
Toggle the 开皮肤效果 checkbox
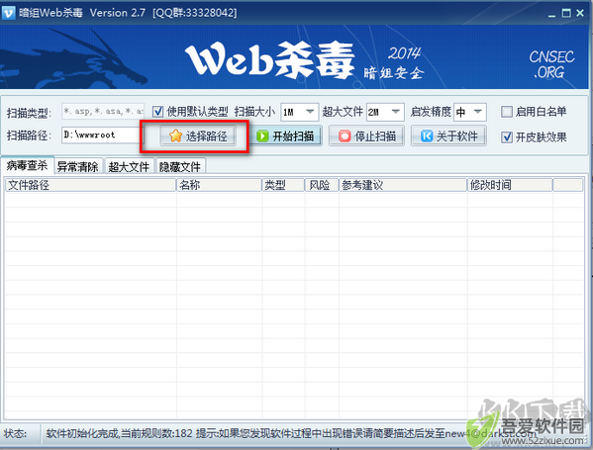click(x=507, y=137)
